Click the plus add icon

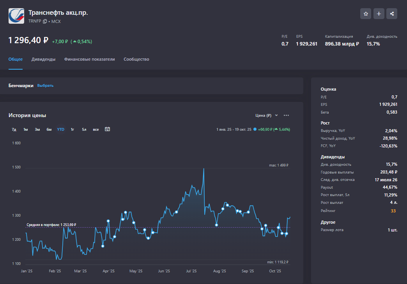pos(379,14)
